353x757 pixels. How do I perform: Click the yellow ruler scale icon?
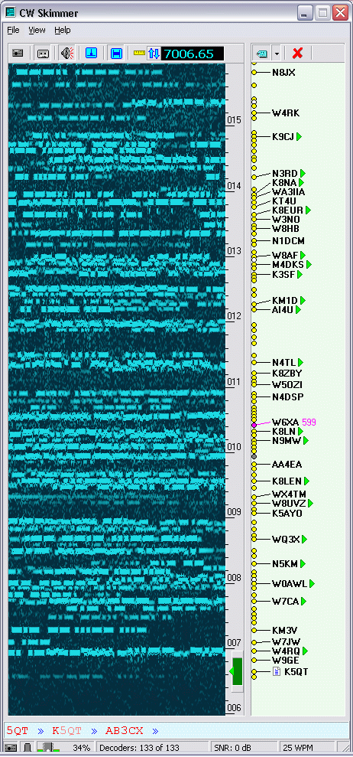[139, 52]
